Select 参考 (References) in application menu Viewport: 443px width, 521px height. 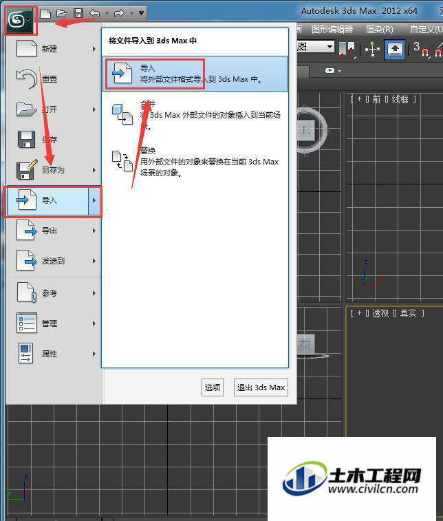coord(53,293)
